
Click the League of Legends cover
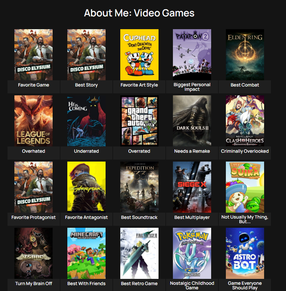[x=34, y=121]
